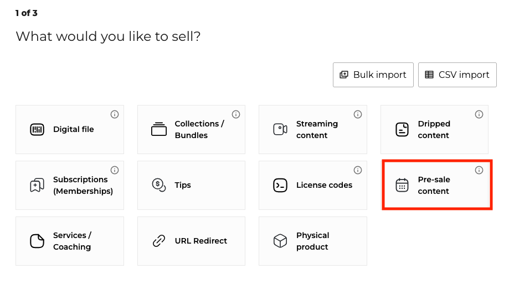
Task: Click the Tips coin icon
Action: 159,186
